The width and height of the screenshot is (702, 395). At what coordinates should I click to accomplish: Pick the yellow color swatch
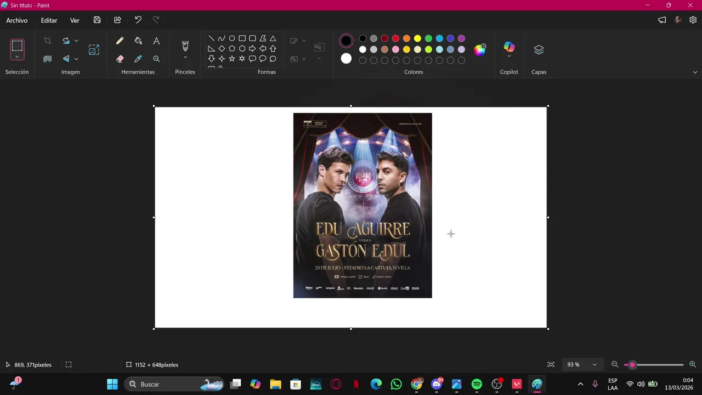tap(417, 38)
